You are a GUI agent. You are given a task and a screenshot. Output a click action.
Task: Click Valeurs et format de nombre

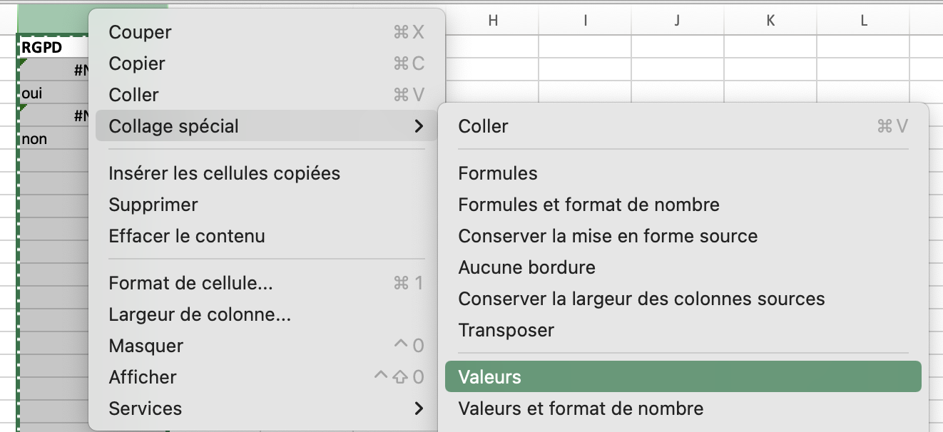pyautogui.click(x=581, y=408)
